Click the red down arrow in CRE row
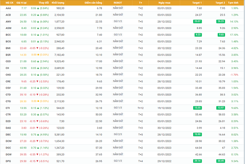 pos(38,81)
